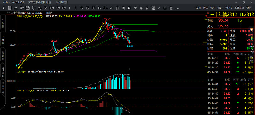
Task: Click the refresh circular arrow icon
Action: click(x=33, y=8)
